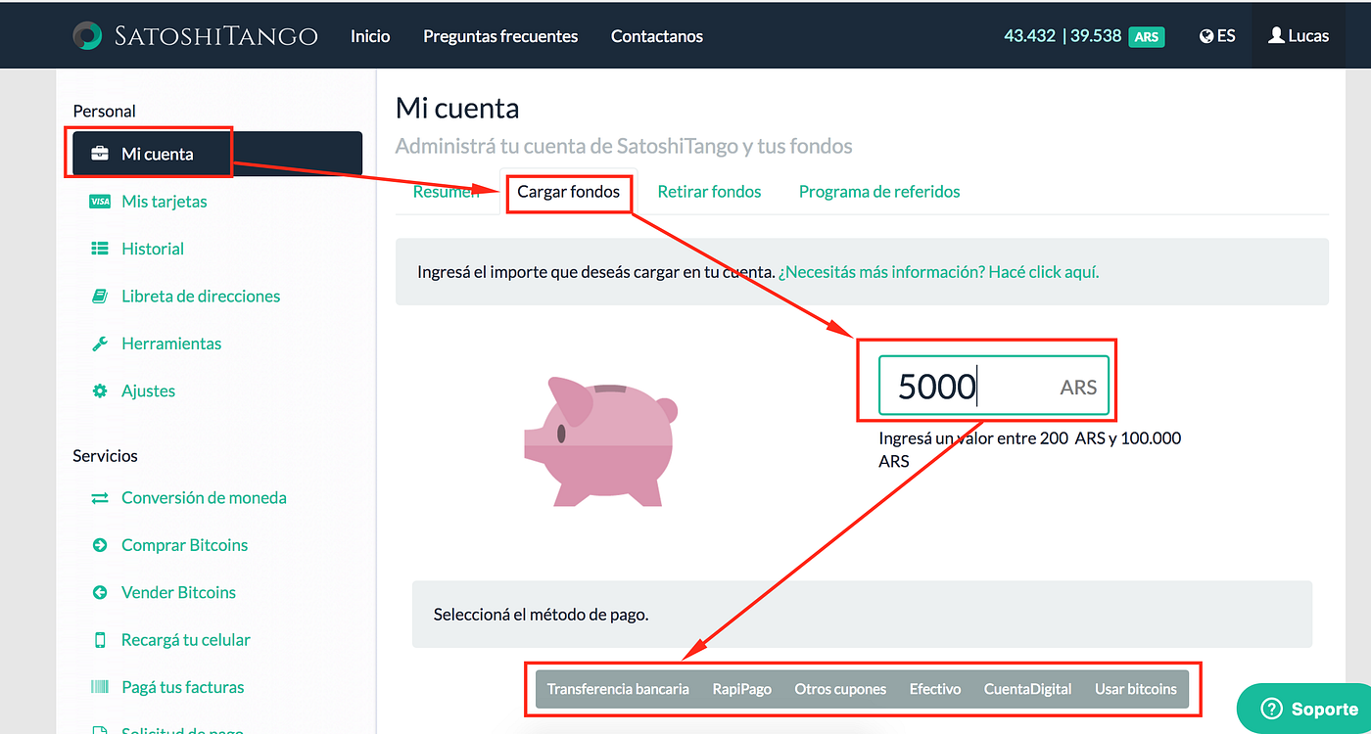Click the question mark icon in Soporte
This screenshot has width=1371, height=734.
pos(1271,709)
